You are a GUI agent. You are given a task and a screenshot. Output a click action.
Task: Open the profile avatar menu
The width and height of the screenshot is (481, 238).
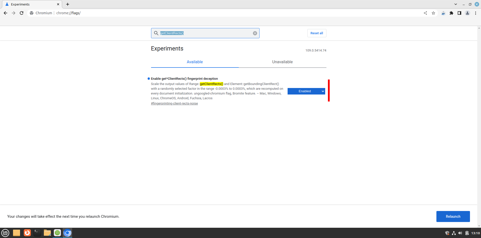[x=467, y=13]
